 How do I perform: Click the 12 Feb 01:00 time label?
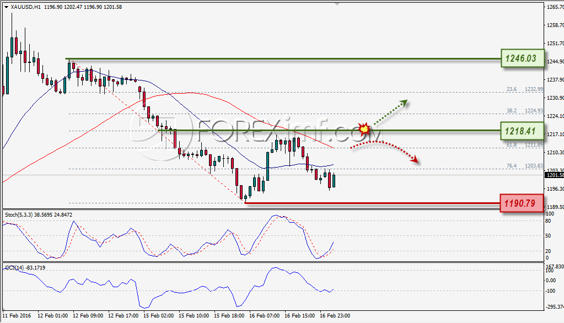coord(52,315)
